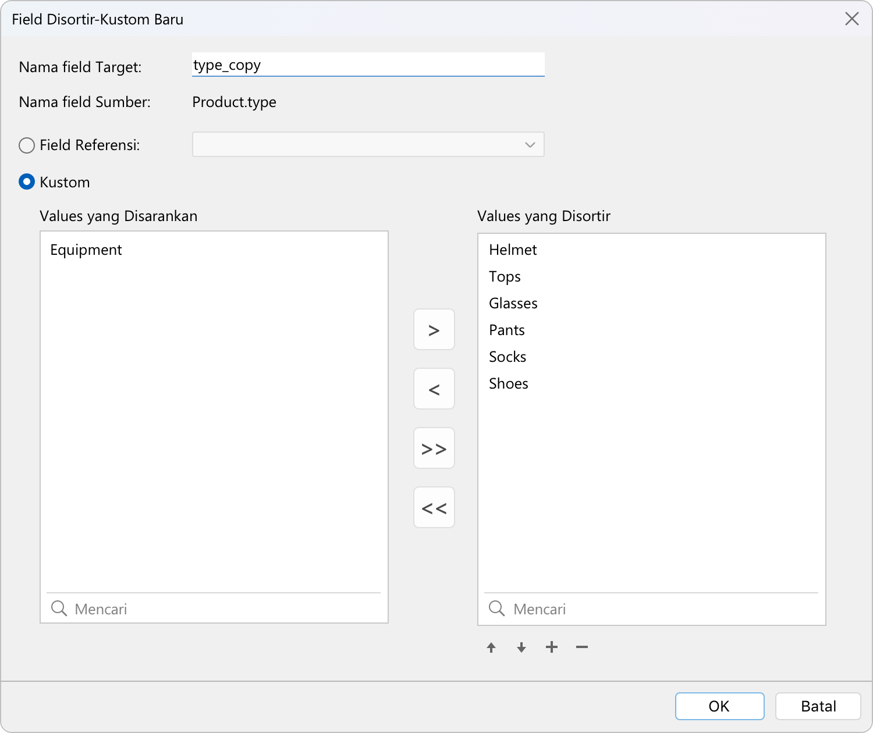Move all values to sorted list (>>)
The height and width of the screenshot is (733, 873).
click(x=434, y=449)
